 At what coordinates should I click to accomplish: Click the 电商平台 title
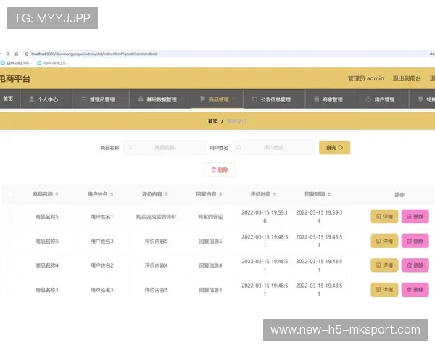click(15, 78)
